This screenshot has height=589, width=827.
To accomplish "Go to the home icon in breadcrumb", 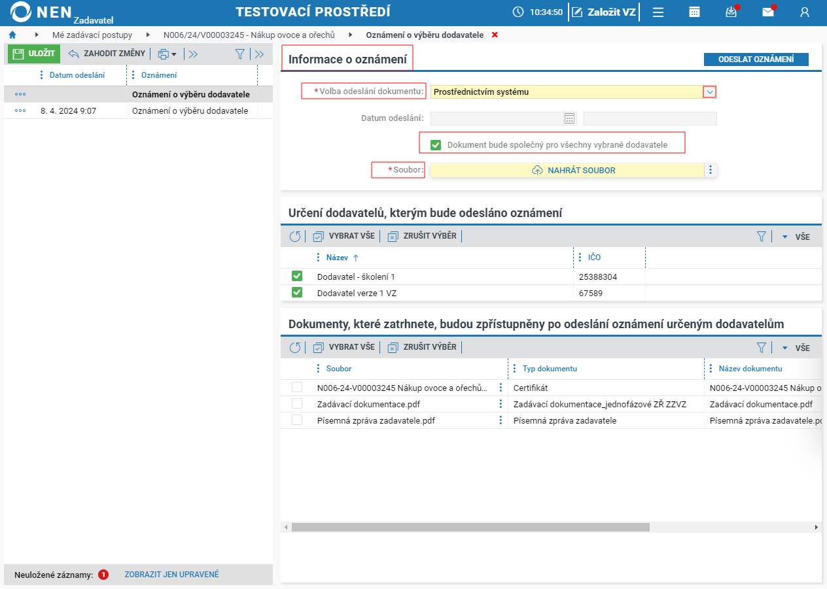I will click(12, 35).
